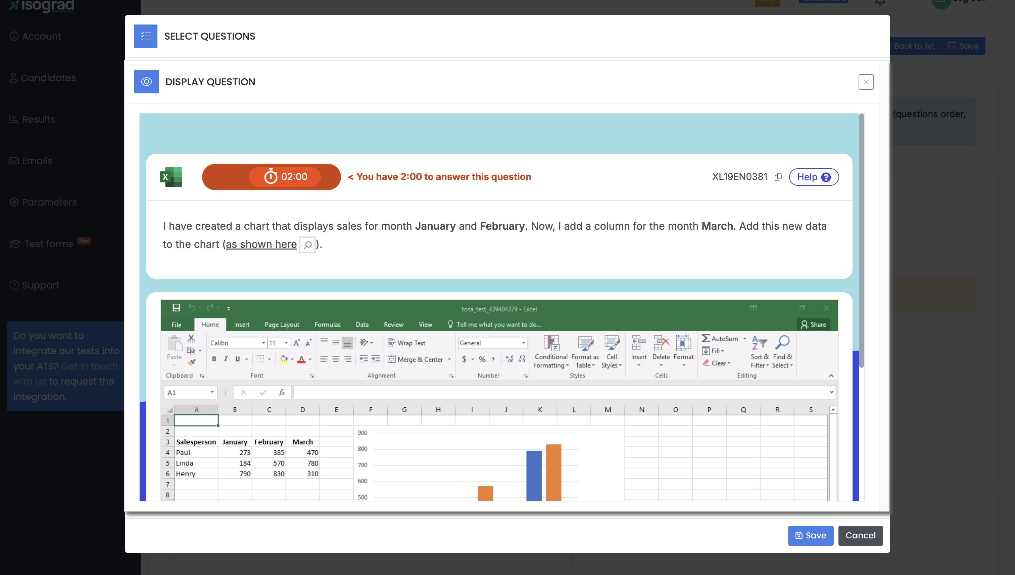This screenshot has height=575, width=1015.
Task: Click the Percent Style icon
Action: [x=482, y=359]
